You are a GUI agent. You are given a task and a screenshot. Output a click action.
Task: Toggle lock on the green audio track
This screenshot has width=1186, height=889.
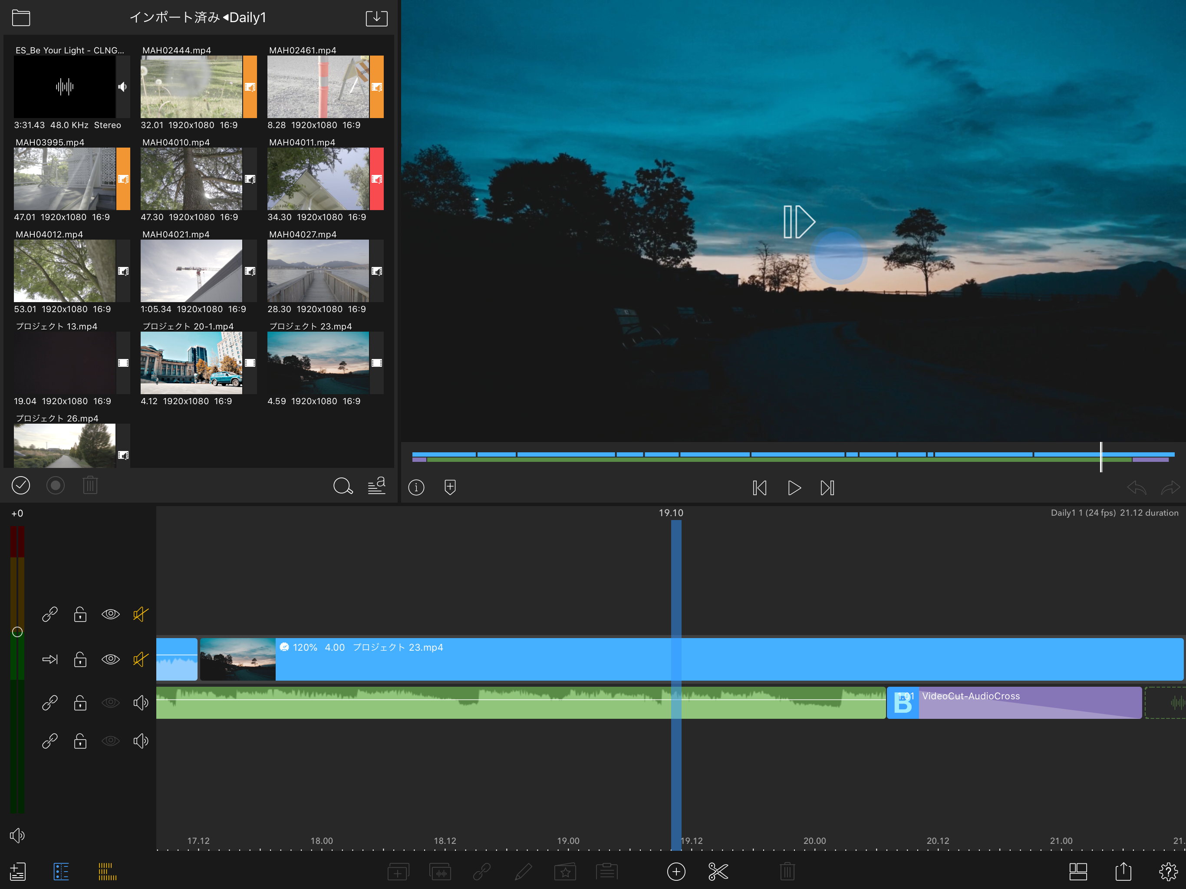(x=80, y=703)
